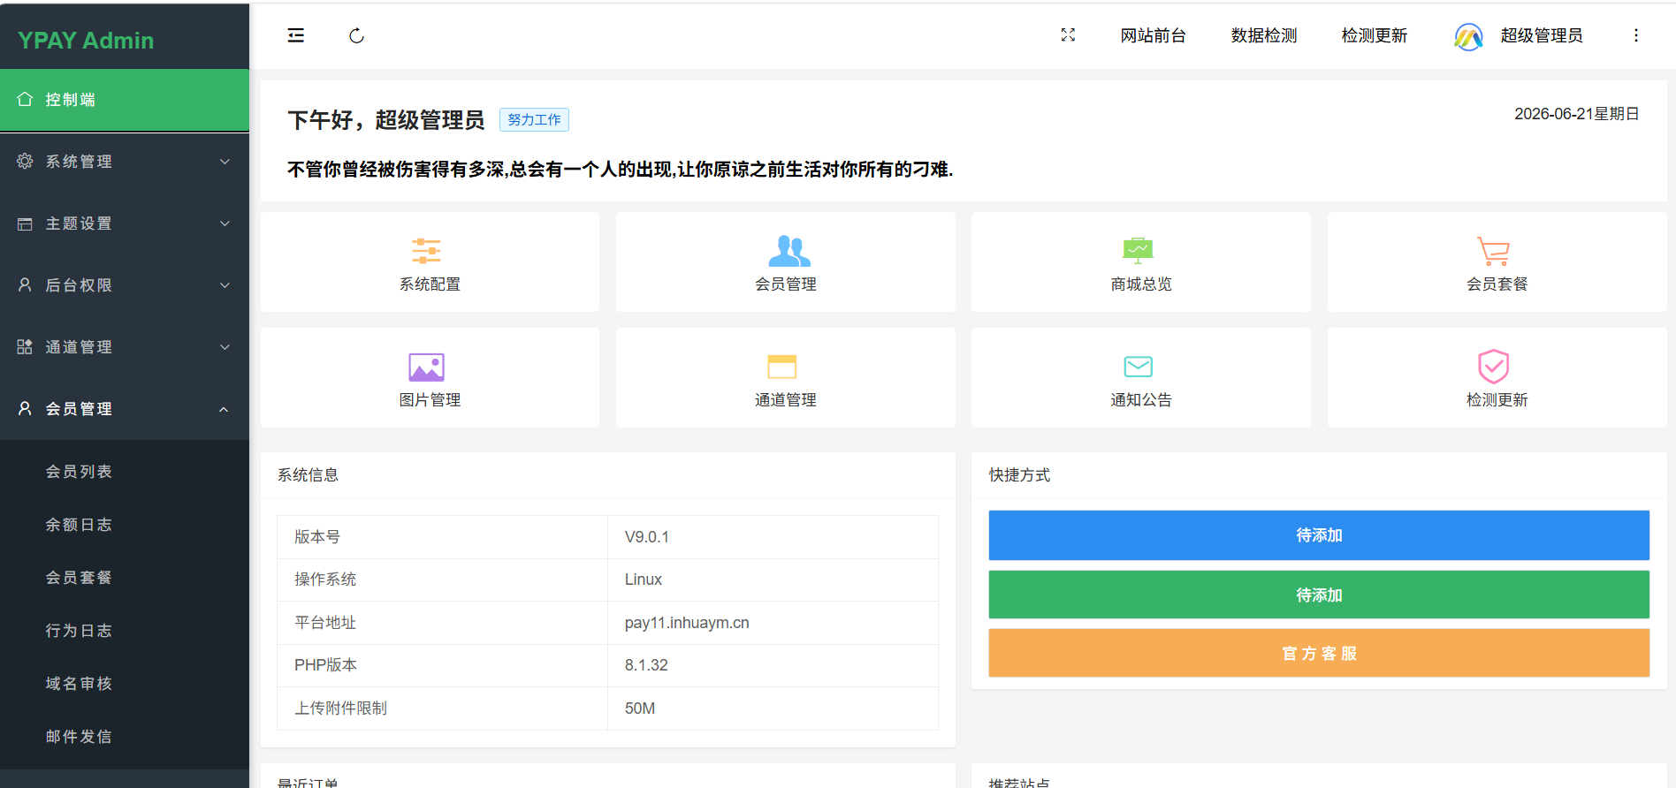Click 数据检测 in top bar
Viewport: 1676px width, 788px height.
1264,35
